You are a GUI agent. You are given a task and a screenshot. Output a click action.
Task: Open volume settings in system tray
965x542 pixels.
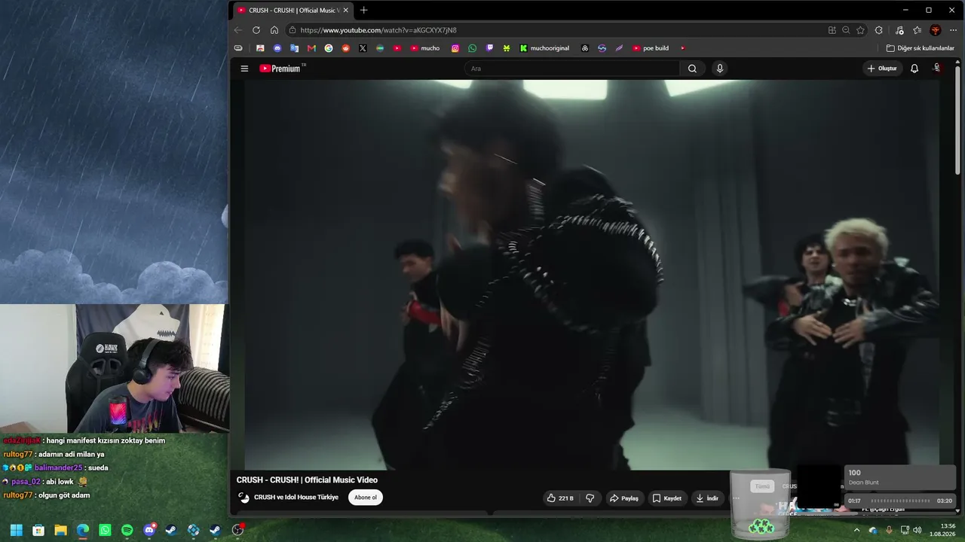click(918, 530)
